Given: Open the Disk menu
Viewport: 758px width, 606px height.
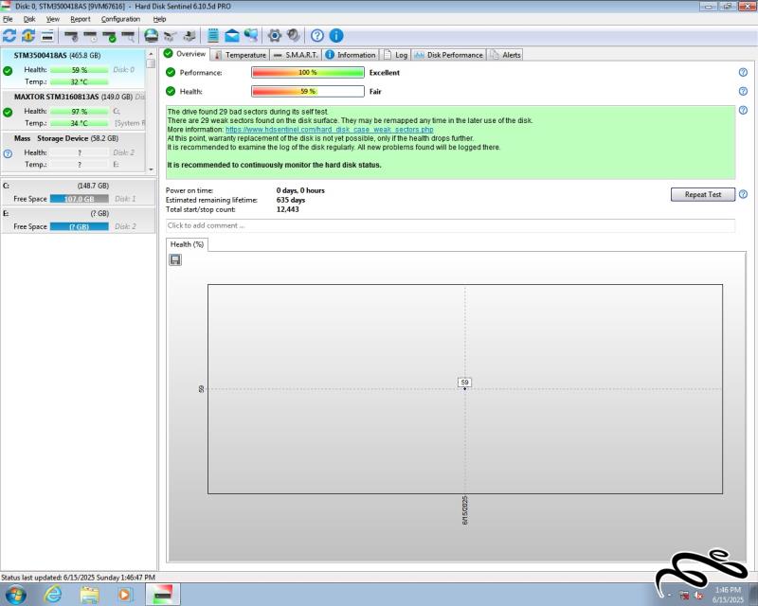Looking at the screenshot, I should pyautogui.click(x=29, y=19).
